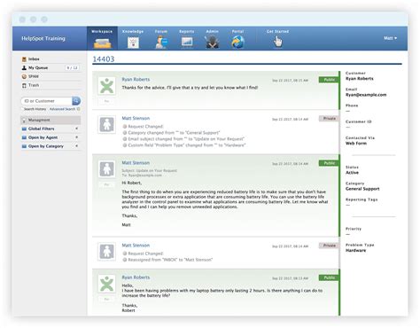The image size is (420, 328).
Task: Click the Open by Agent folder icon
Action: [x=24, y=137]
